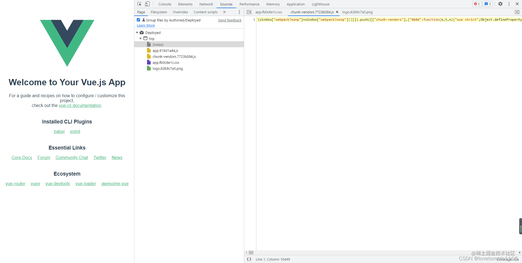Switch to app.fb0c6e1c.css editor tab
Viewport: 522px width, 263px height.
click(269, 12)
